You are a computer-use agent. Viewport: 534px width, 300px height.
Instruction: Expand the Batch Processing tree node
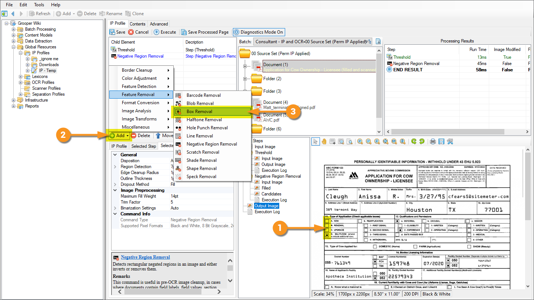14,29
